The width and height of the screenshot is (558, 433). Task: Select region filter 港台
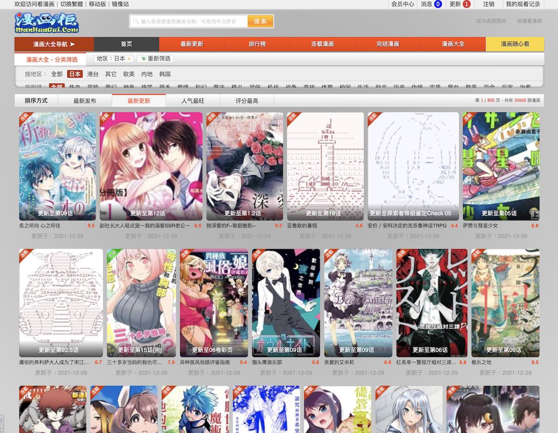click(93, 74)
